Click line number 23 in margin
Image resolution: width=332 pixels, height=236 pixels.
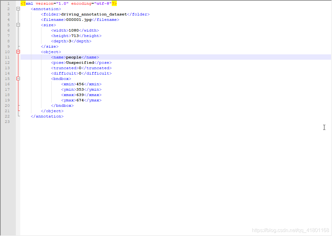pos(7,122)
